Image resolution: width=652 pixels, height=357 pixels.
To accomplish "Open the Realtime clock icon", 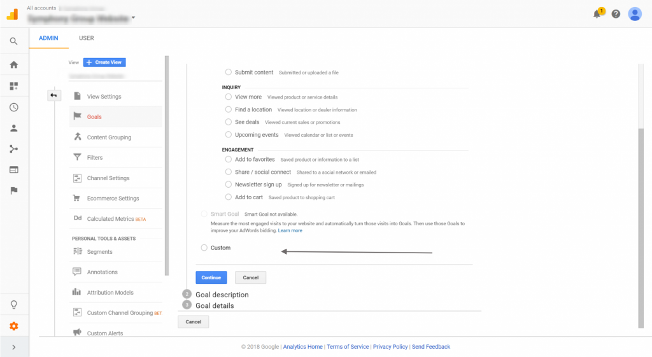I will [14, 107].
